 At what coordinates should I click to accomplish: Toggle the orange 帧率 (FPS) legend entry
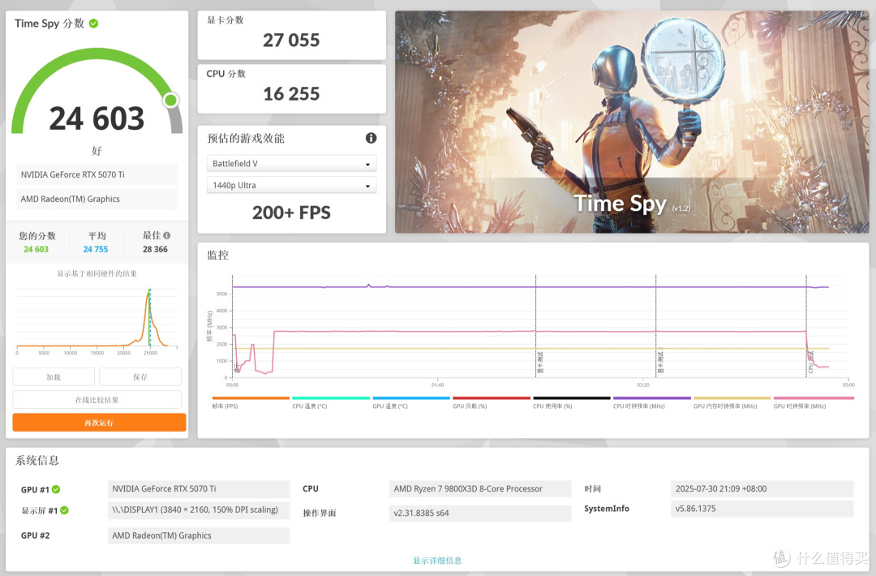251,403
